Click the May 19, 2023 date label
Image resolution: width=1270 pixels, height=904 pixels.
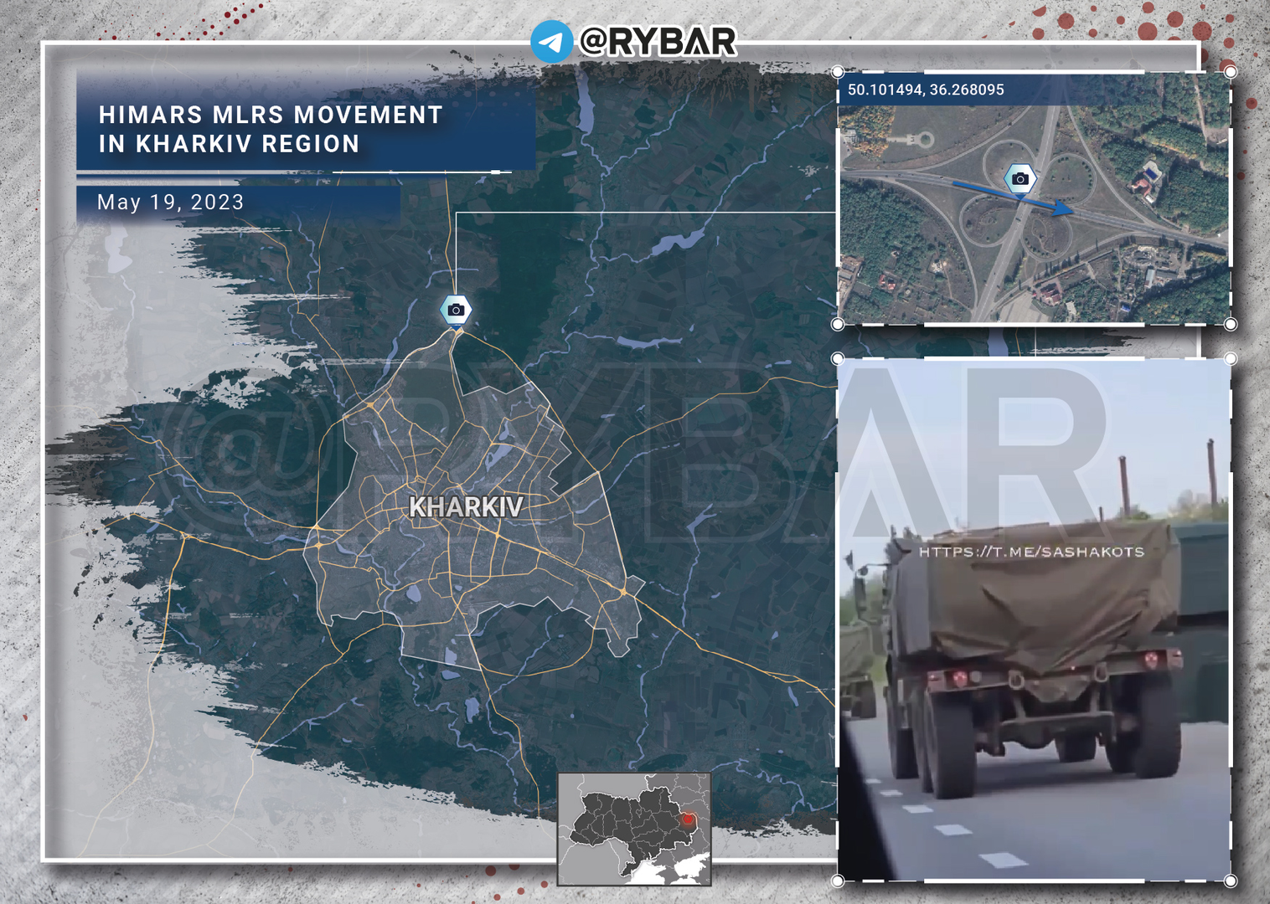click(x=170, y=203)
